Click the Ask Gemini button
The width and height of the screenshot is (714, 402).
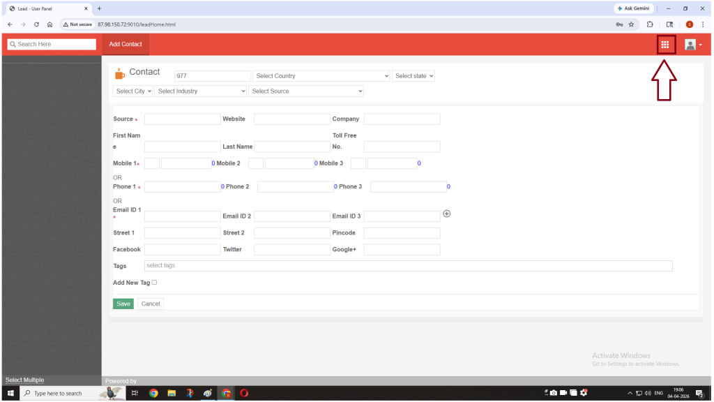[633, 8]
